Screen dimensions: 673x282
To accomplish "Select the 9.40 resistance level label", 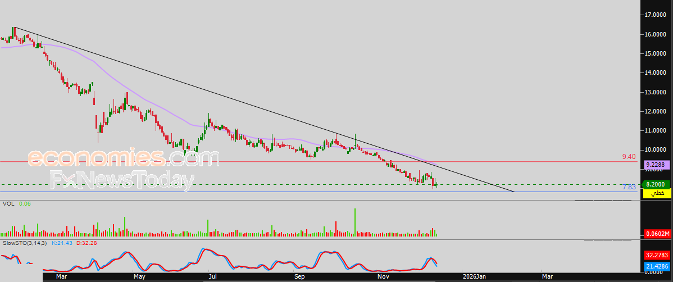I will pos(629,157).
